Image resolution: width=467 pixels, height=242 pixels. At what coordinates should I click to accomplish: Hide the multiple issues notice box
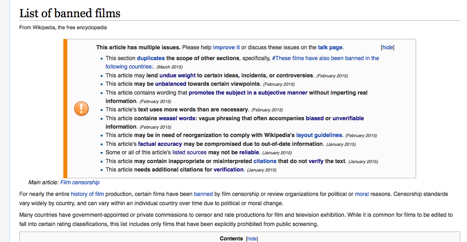(x=387, y=47)
